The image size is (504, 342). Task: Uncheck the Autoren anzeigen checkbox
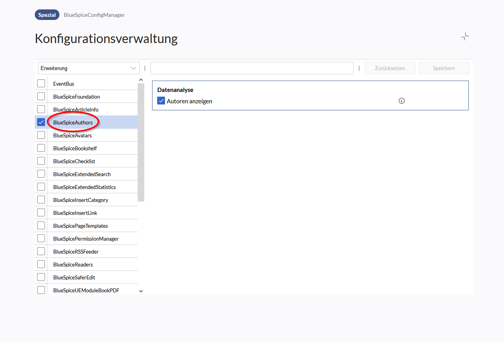(161, 101)
